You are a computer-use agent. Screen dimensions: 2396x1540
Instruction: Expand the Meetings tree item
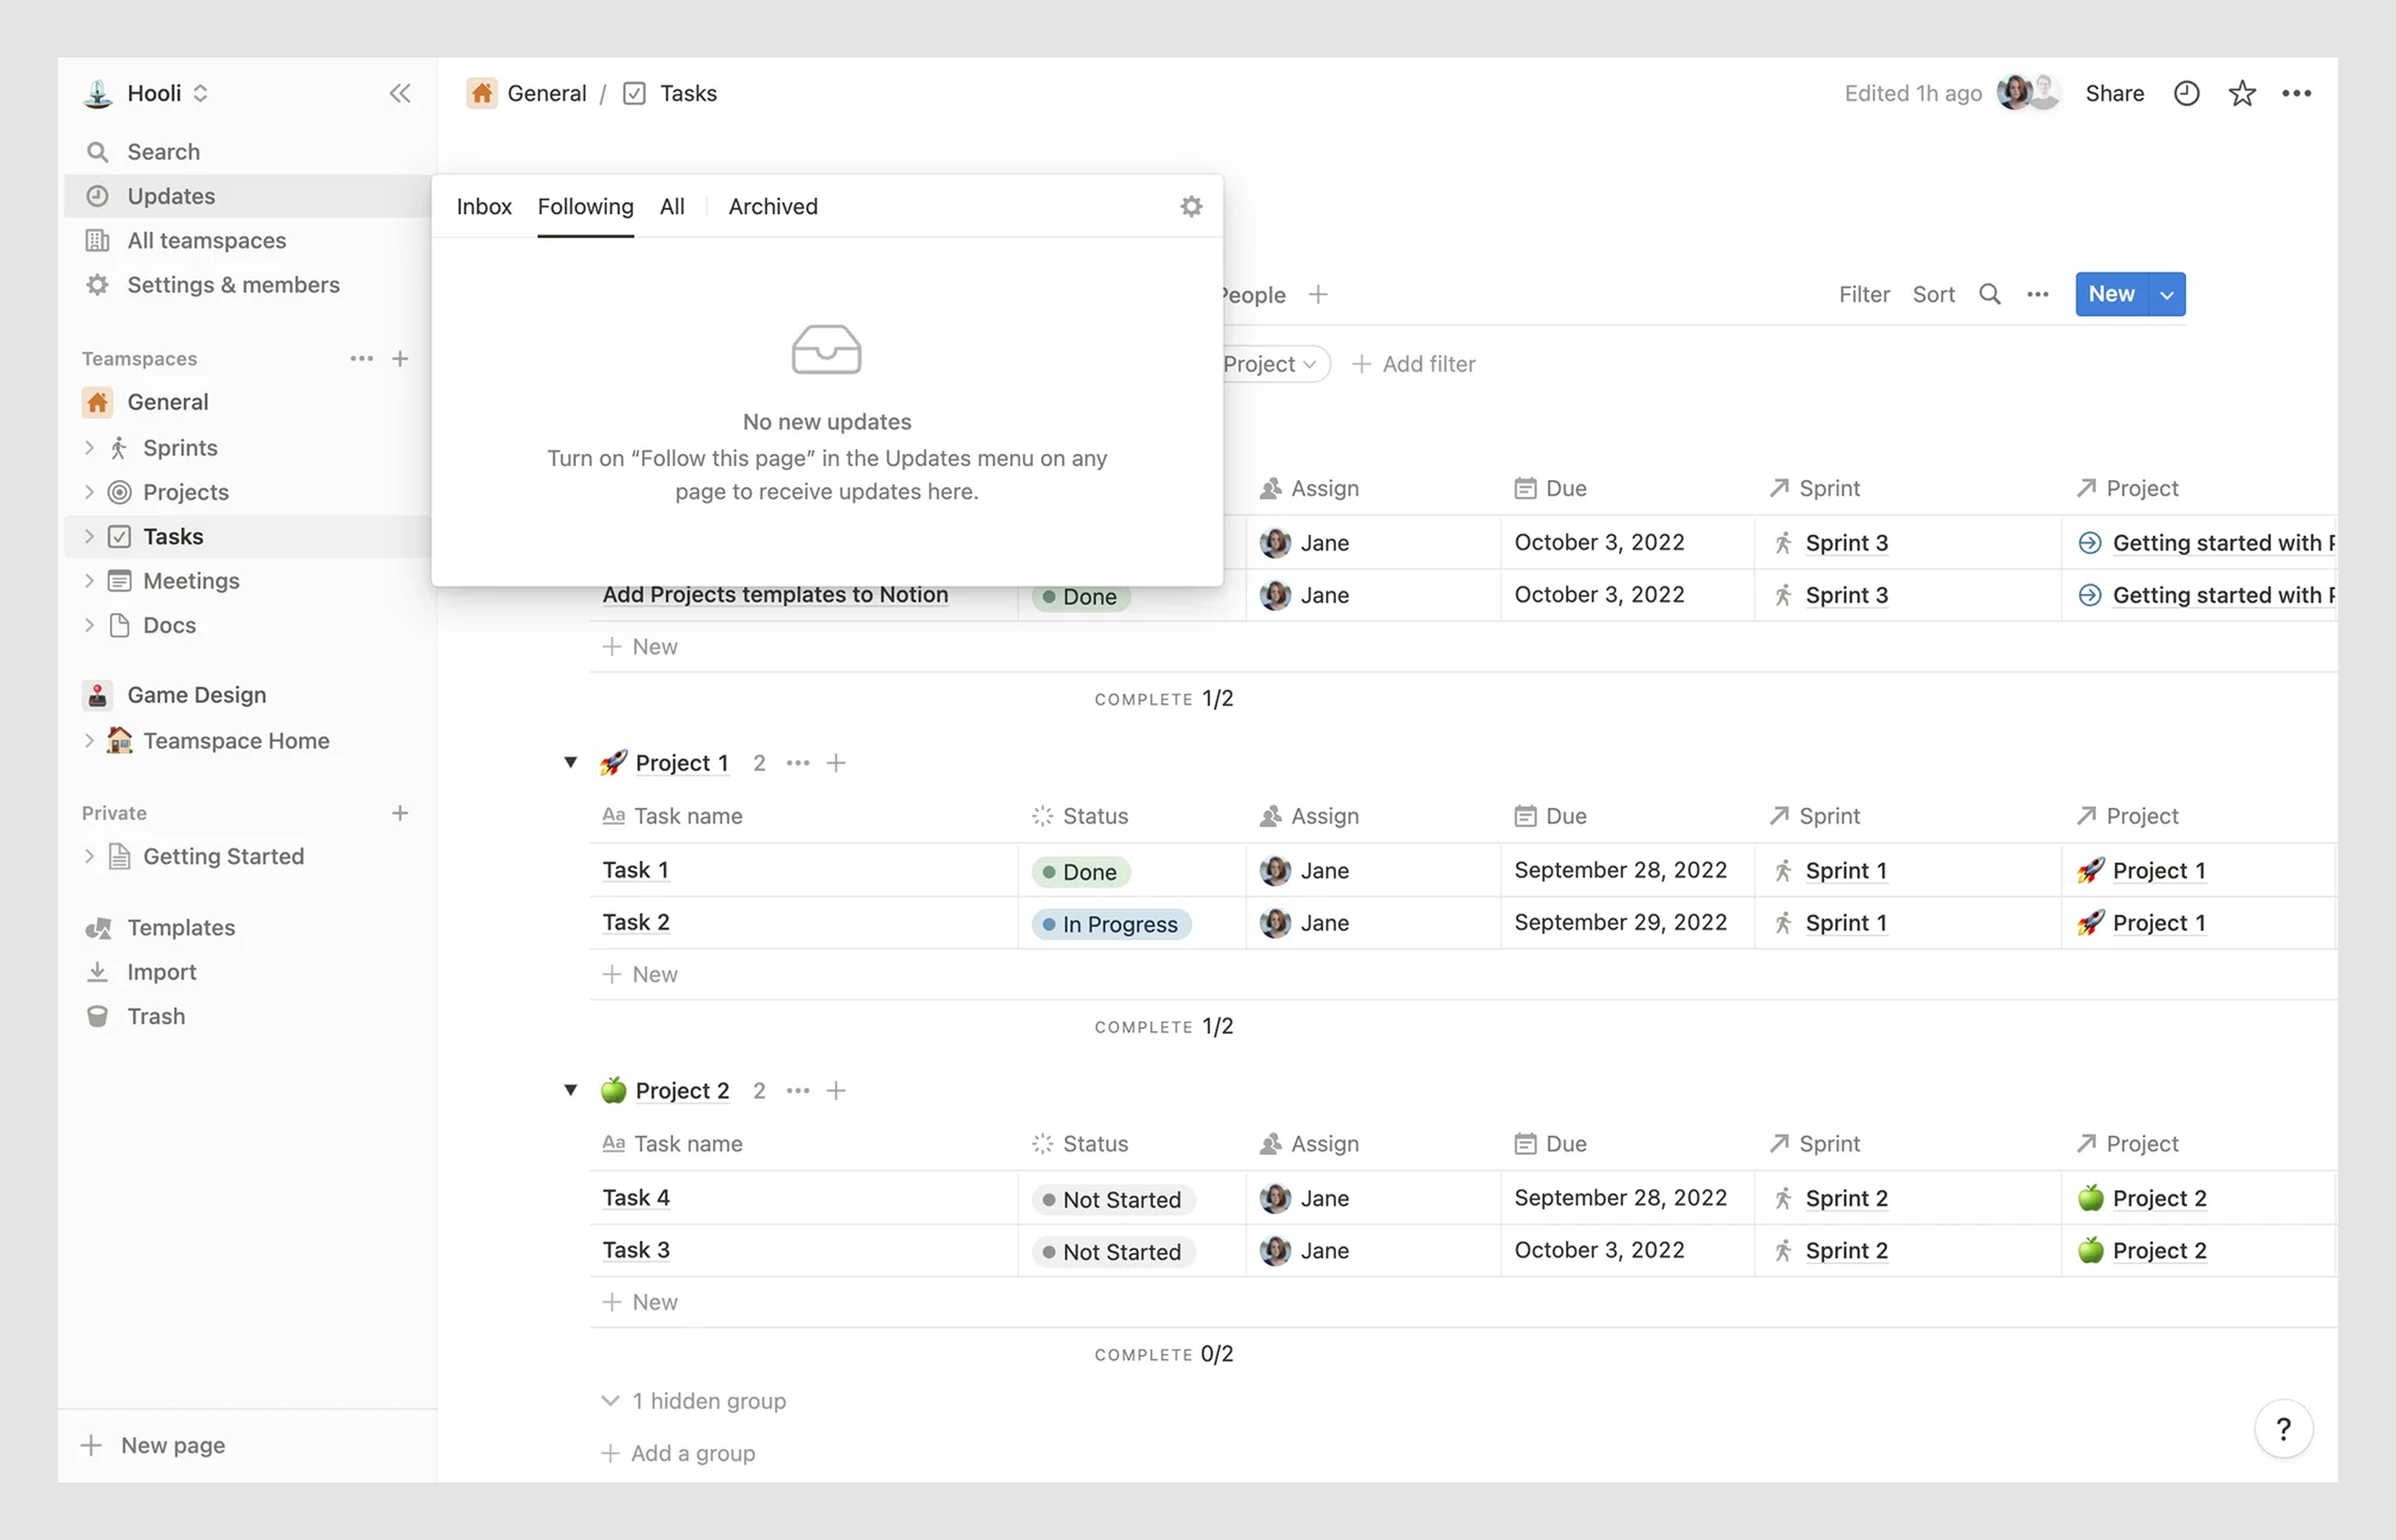(x=89, y=581)
